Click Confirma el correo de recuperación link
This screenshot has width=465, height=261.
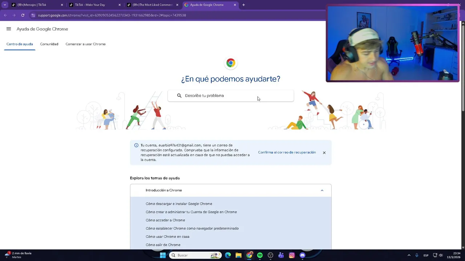click(x=287, y=153)
